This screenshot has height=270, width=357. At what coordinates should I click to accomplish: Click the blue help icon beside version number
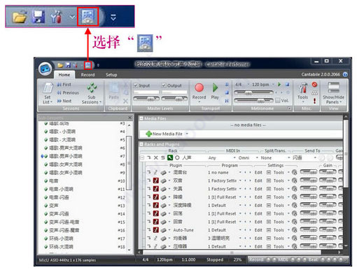(345, 74)
